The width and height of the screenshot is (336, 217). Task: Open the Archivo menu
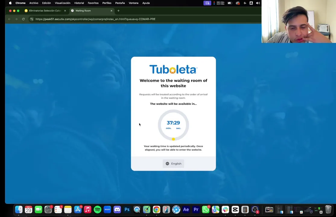[x=34, y=3]
